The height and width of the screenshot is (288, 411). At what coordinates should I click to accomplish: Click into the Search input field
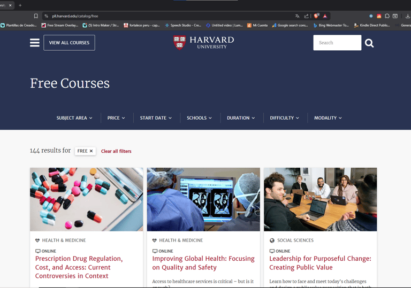337,43
